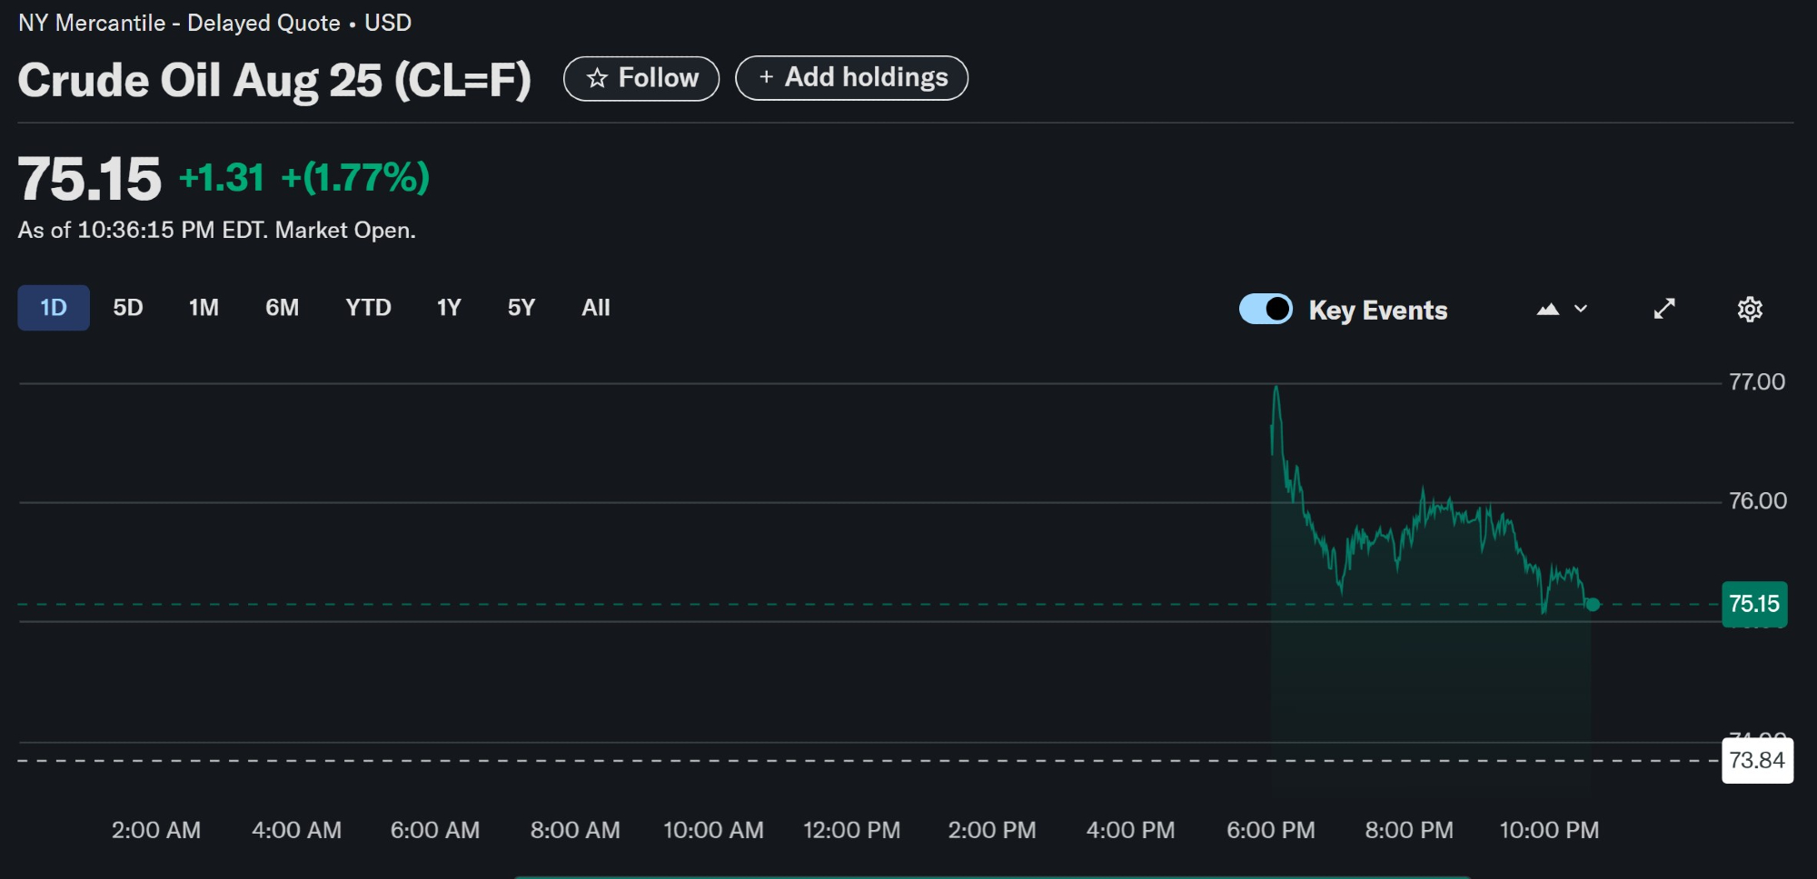The height and width of the screenshot is (879, 1817).
Task: Click the 73.84 previous close label
Action: (1756, 760)
